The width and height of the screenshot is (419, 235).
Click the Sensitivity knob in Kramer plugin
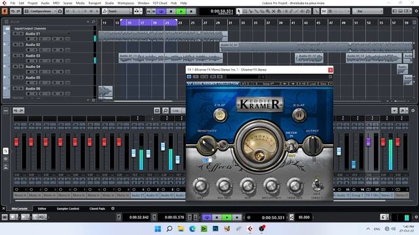[207, 145]
